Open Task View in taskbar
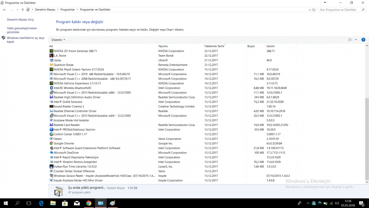The image size is (369, 208). [29, 203]
